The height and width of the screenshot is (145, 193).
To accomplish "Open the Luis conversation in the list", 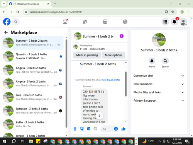I will pos(32,97).
